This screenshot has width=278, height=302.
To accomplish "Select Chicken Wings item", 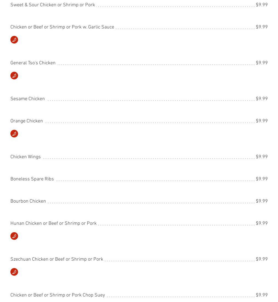I will pyautogui.click(x=25, y=157).
